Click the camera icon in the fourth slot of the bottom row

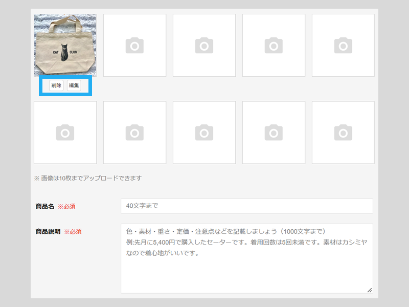(x=274, y=133)
